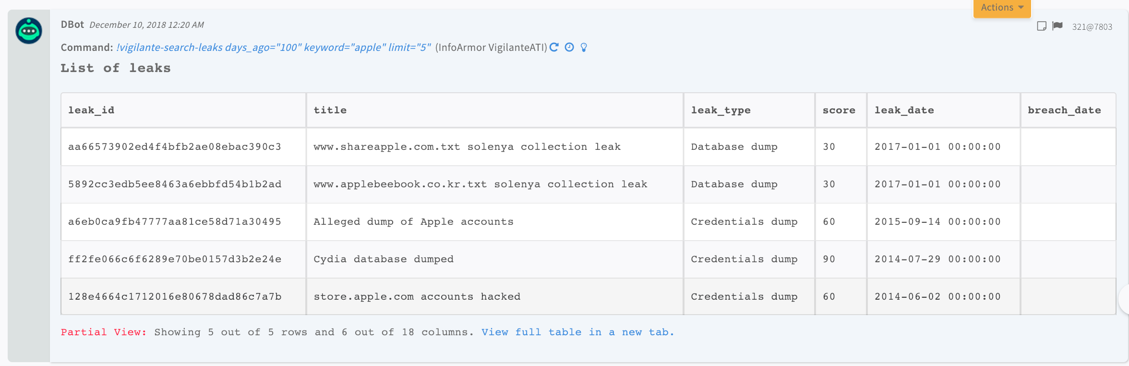Click the clock icon beside the command
1129x366 pixels.
[569, 47]
